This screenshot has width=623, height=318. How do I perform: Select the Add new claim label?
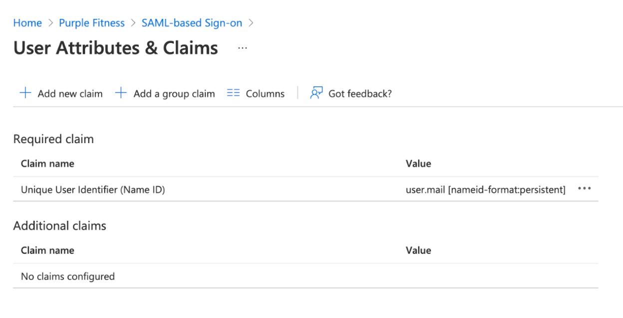(70, 94)
